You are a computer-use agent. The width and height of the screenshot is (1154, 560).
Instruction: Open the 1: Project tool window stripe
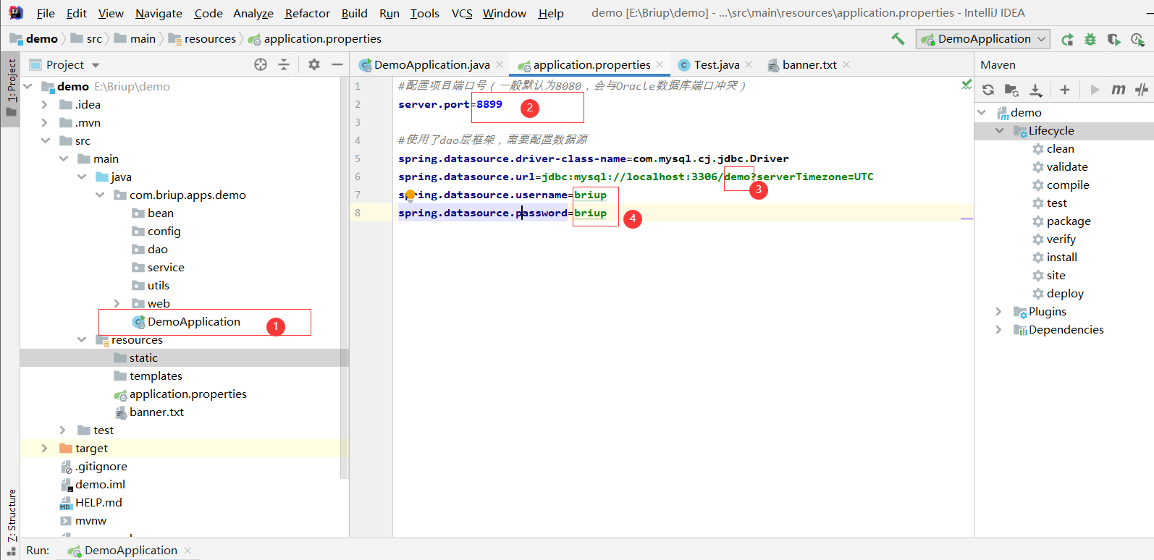[x=11, y=88]
